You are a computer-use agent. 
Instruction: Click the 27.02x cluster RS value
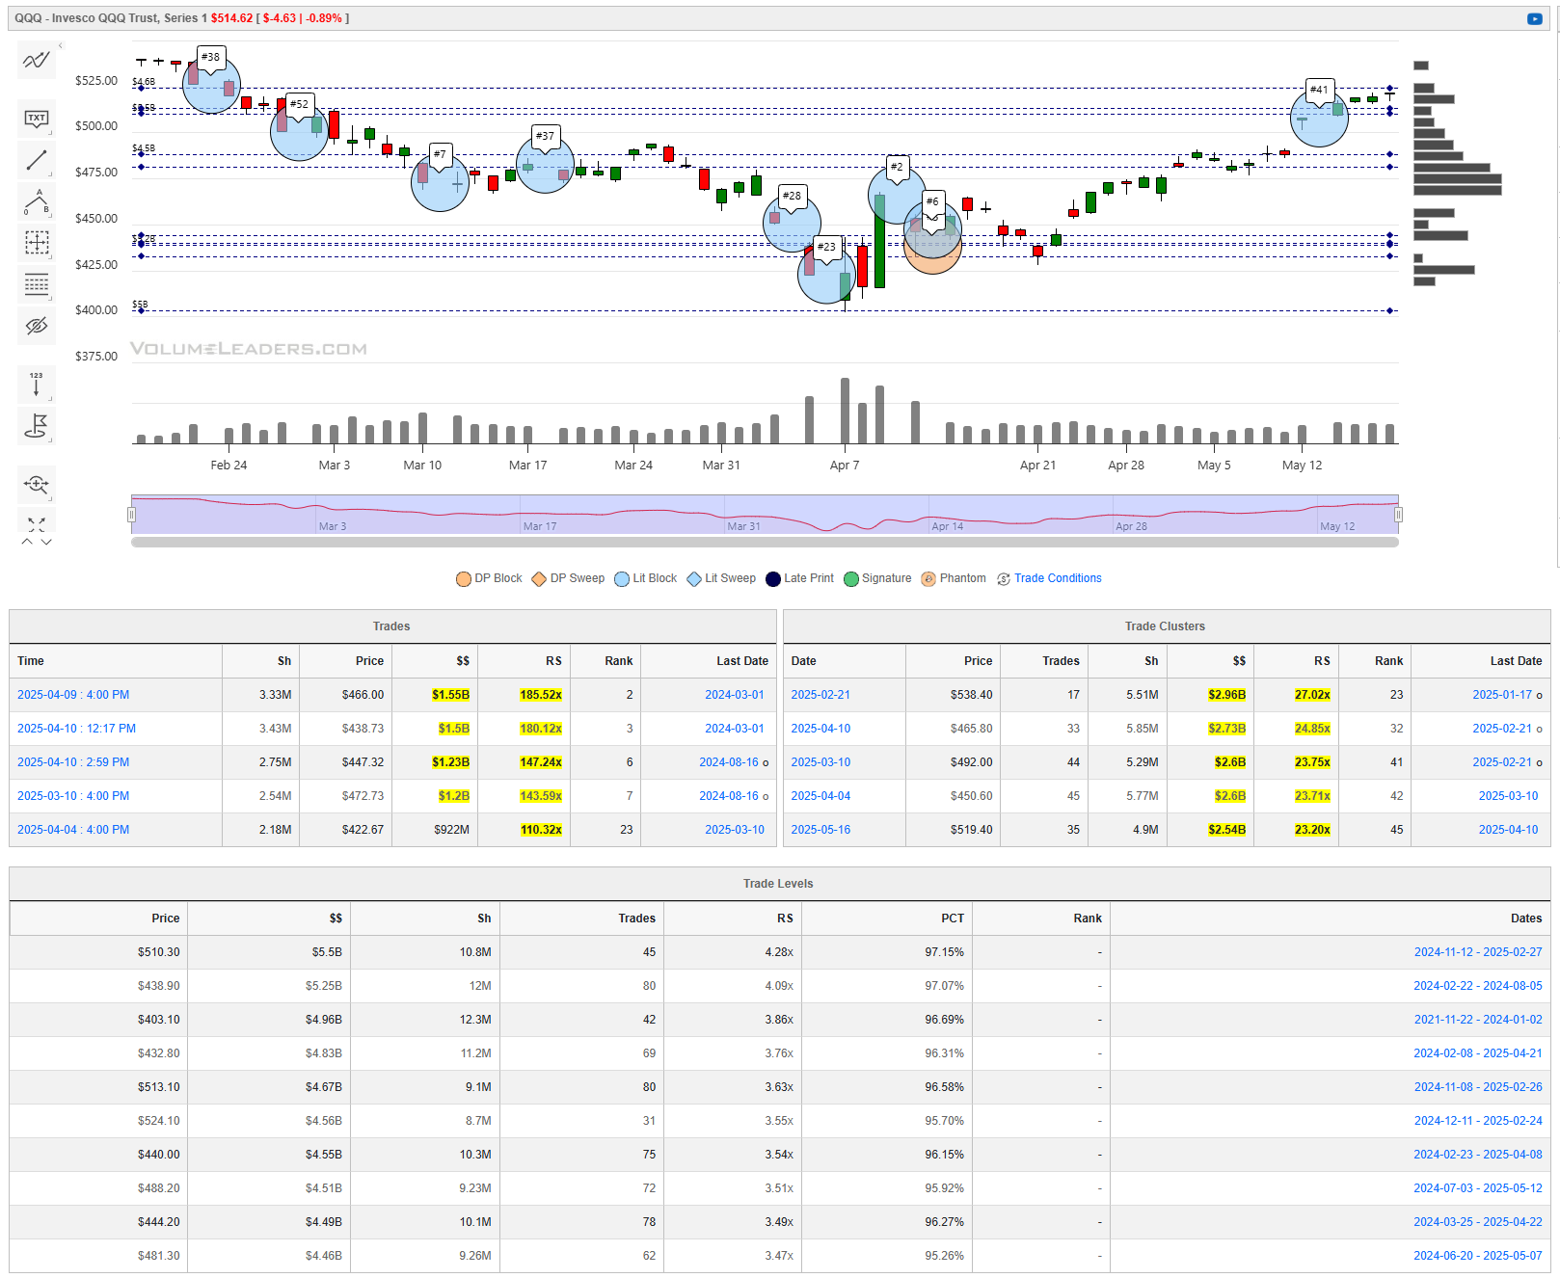(1312, 695)
